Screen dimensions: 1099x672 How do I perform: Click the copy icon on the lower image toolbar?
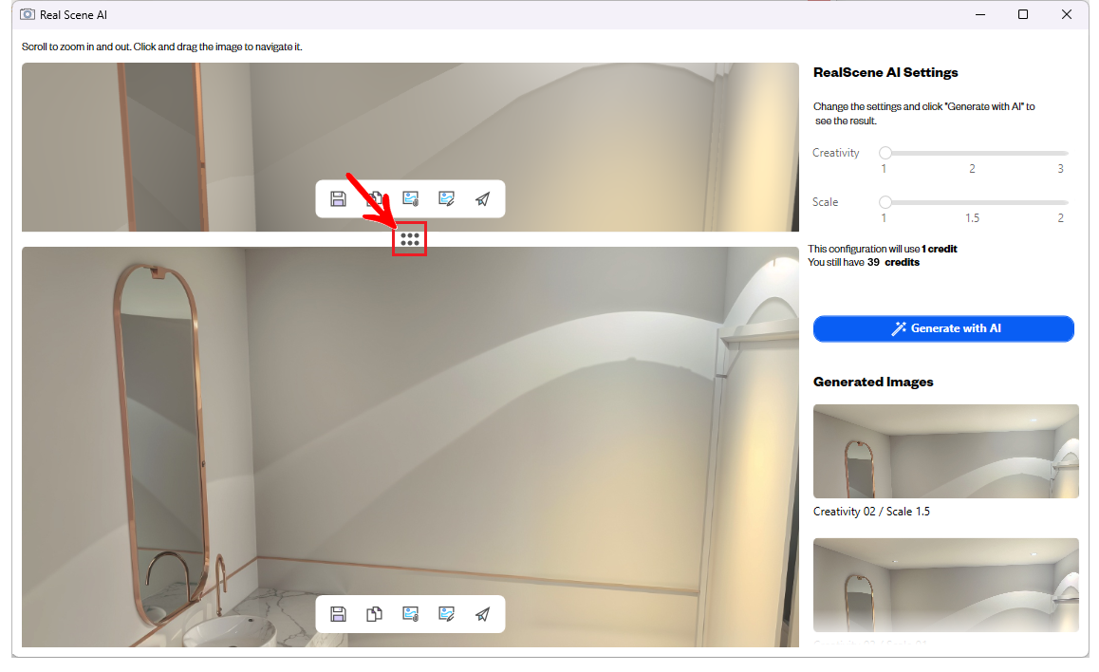(x=374, y=614)
